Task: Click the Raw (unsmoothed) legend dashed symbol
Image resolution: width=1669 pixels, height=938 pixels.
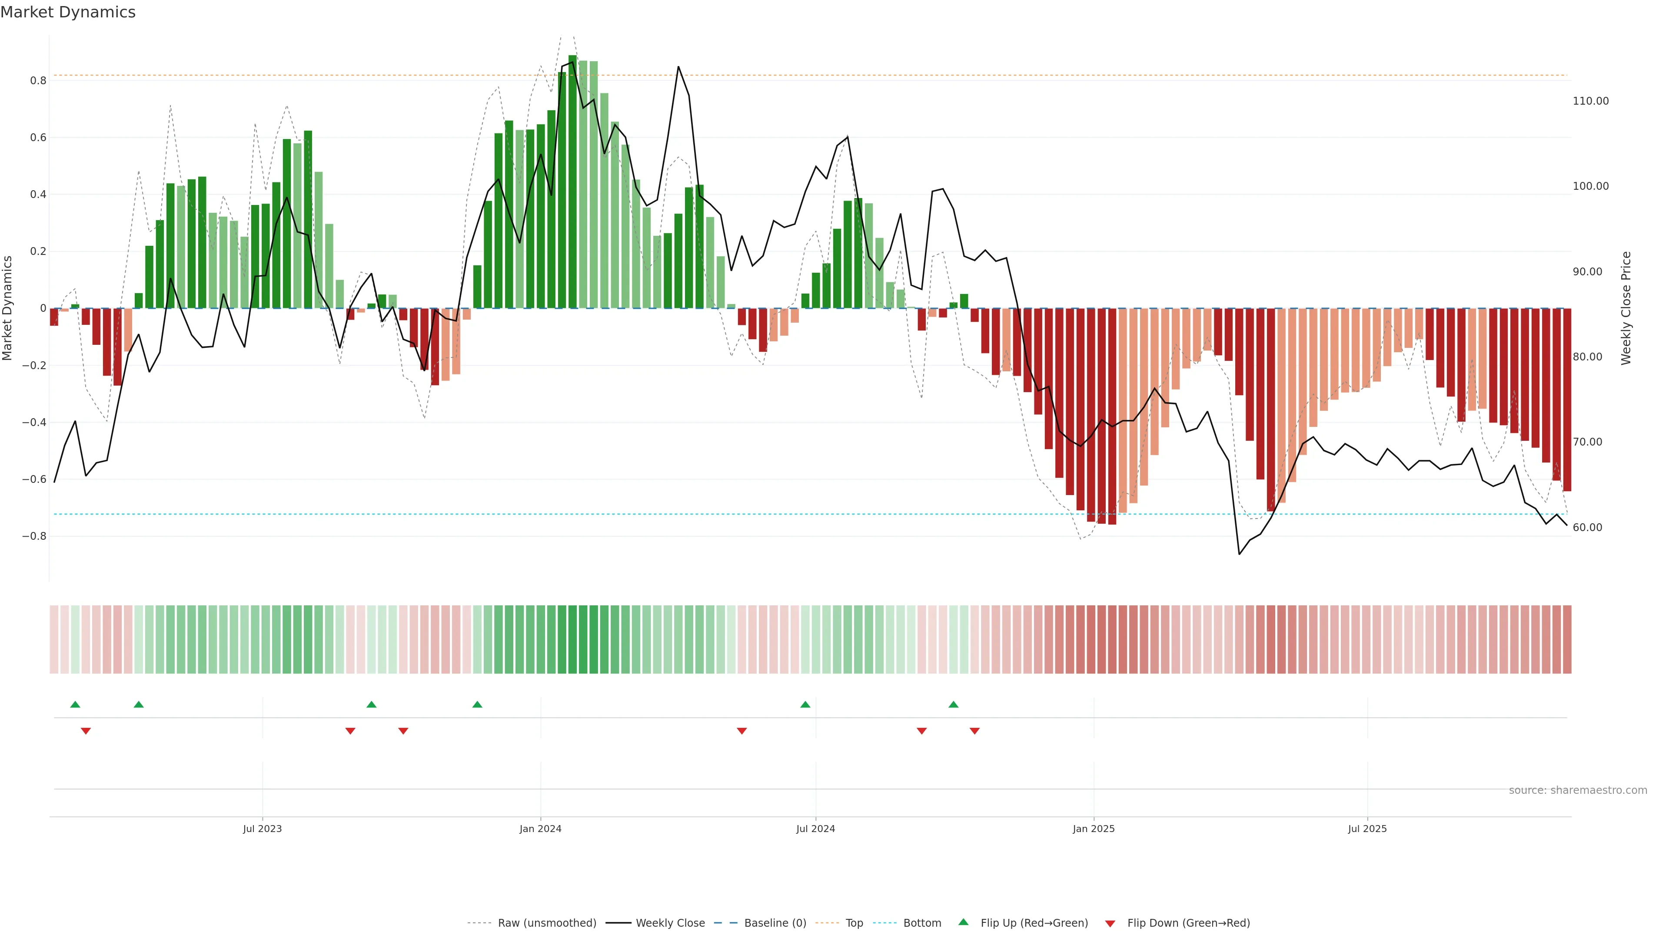Action: (x=479, y=923)
